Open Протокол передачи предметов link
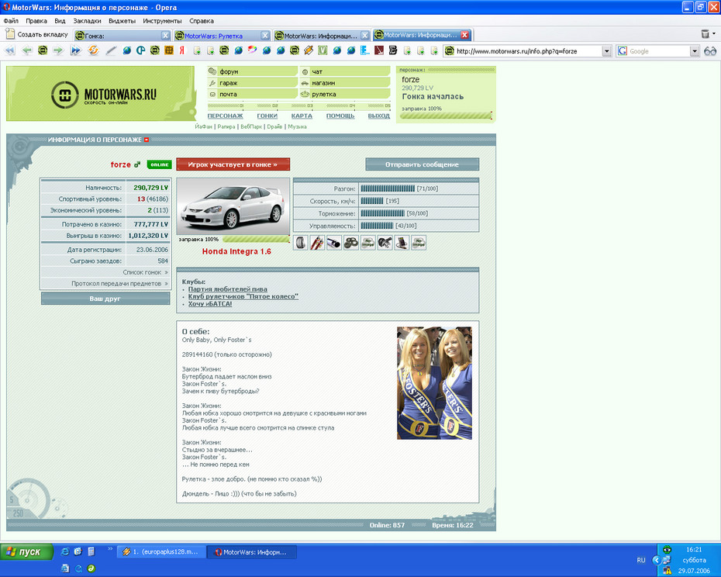The height and width of the screenshot is (577, 721). pos(119,283)
